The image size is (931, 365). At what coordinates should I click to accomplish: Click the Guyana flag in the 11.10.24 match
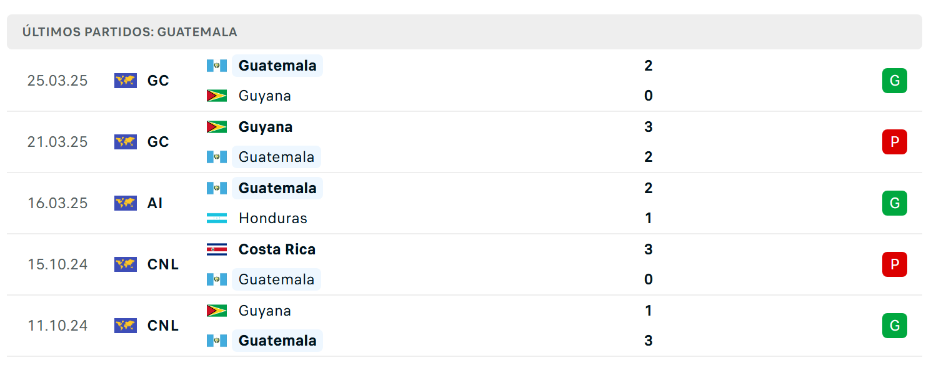217,311
